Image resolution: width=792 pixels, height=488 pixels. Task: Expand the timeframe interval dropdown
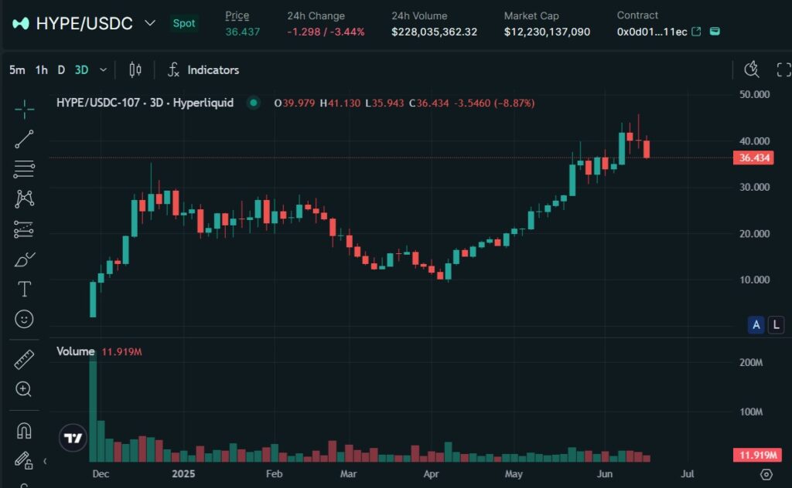103,69
